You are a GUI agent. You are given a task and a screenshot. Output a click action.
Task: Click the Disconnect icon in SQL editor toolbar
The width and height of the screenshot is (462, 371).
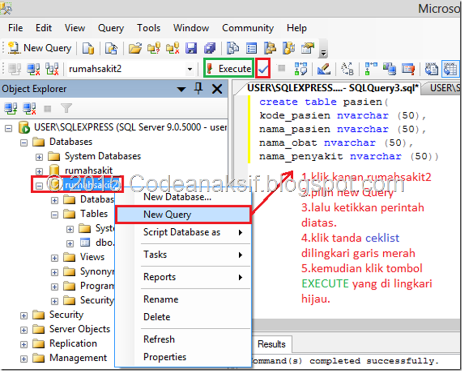[33, 69]
